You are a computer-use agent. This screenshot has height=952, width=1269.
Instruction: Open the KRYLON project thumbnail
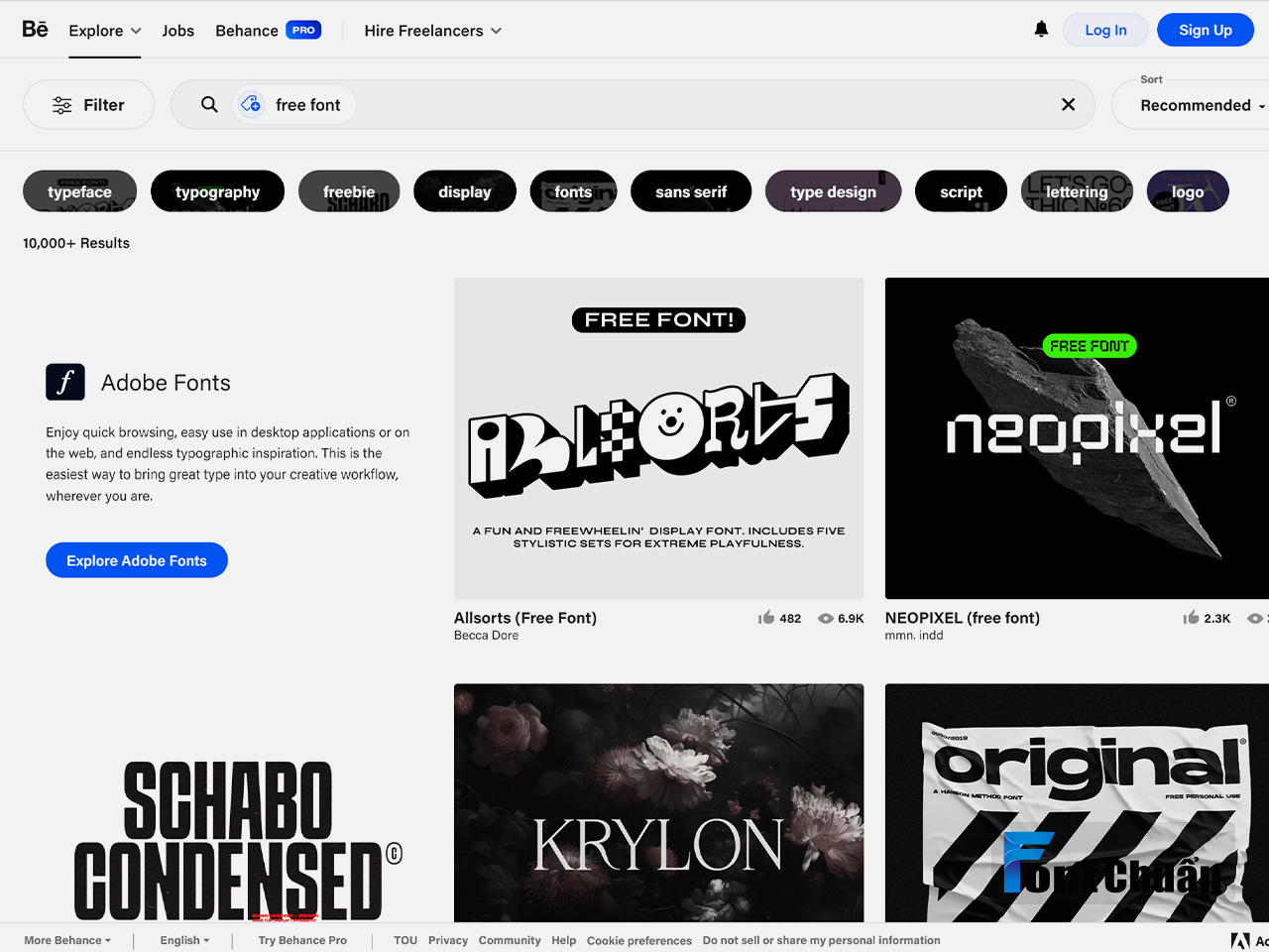658,803
